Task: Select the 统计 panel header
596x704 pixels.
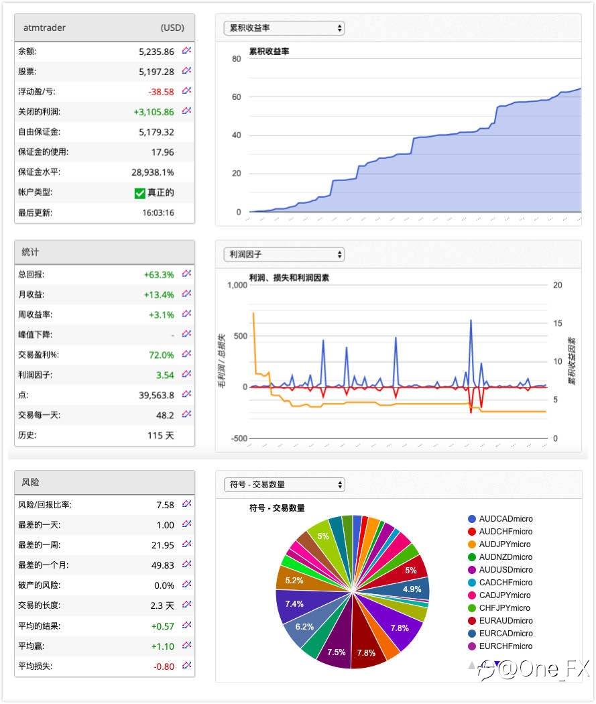Action: [x=105, y=252]
